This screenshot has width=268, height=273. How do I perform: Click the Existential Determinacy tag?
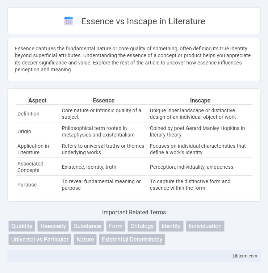tap(132, 239)
